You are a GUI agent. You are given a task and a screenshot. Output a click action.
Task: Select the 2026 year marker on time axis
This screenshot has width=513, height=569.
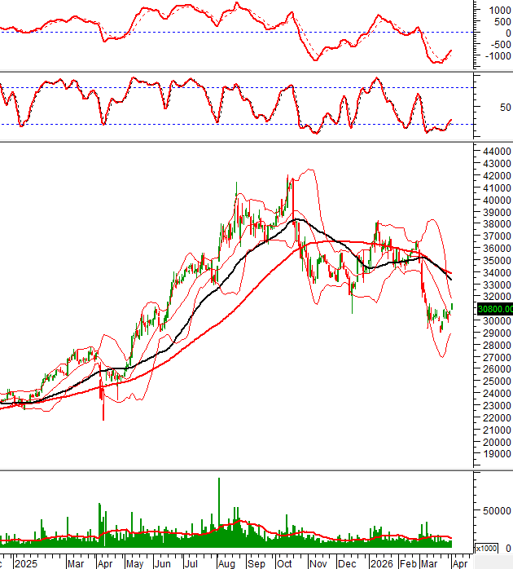(380, 562)
